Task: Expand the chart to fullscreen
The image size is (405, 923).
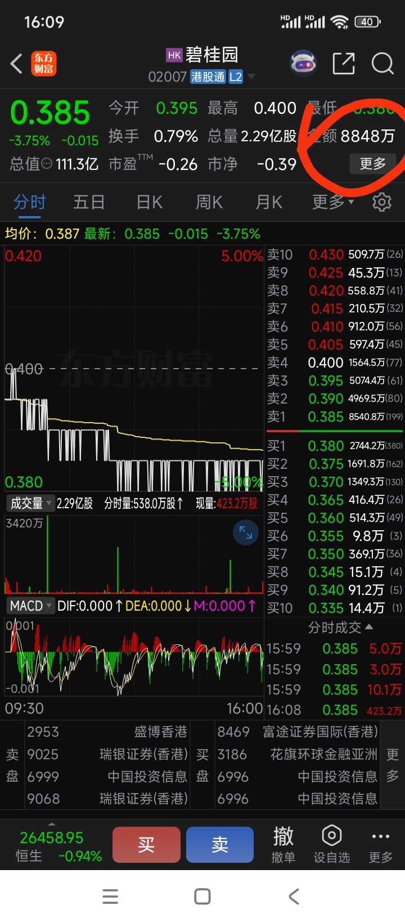Action: tap(246, 532)
